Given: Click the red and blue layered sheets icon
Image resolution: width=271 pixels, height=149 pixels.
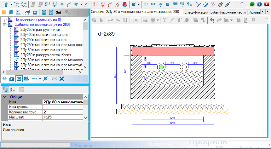Looking at the screenshot, I should click(x=124, y=4).
